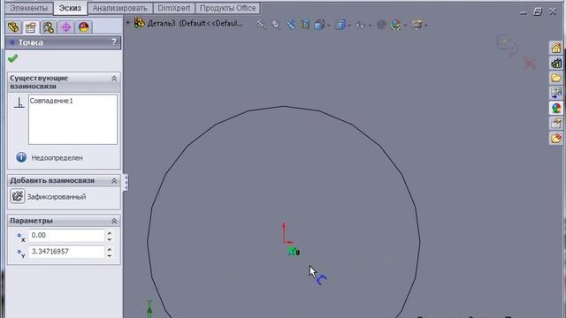Collapse the Параметры section
The width and height of the screenshot is (566, 318).
tap(114, 221)
